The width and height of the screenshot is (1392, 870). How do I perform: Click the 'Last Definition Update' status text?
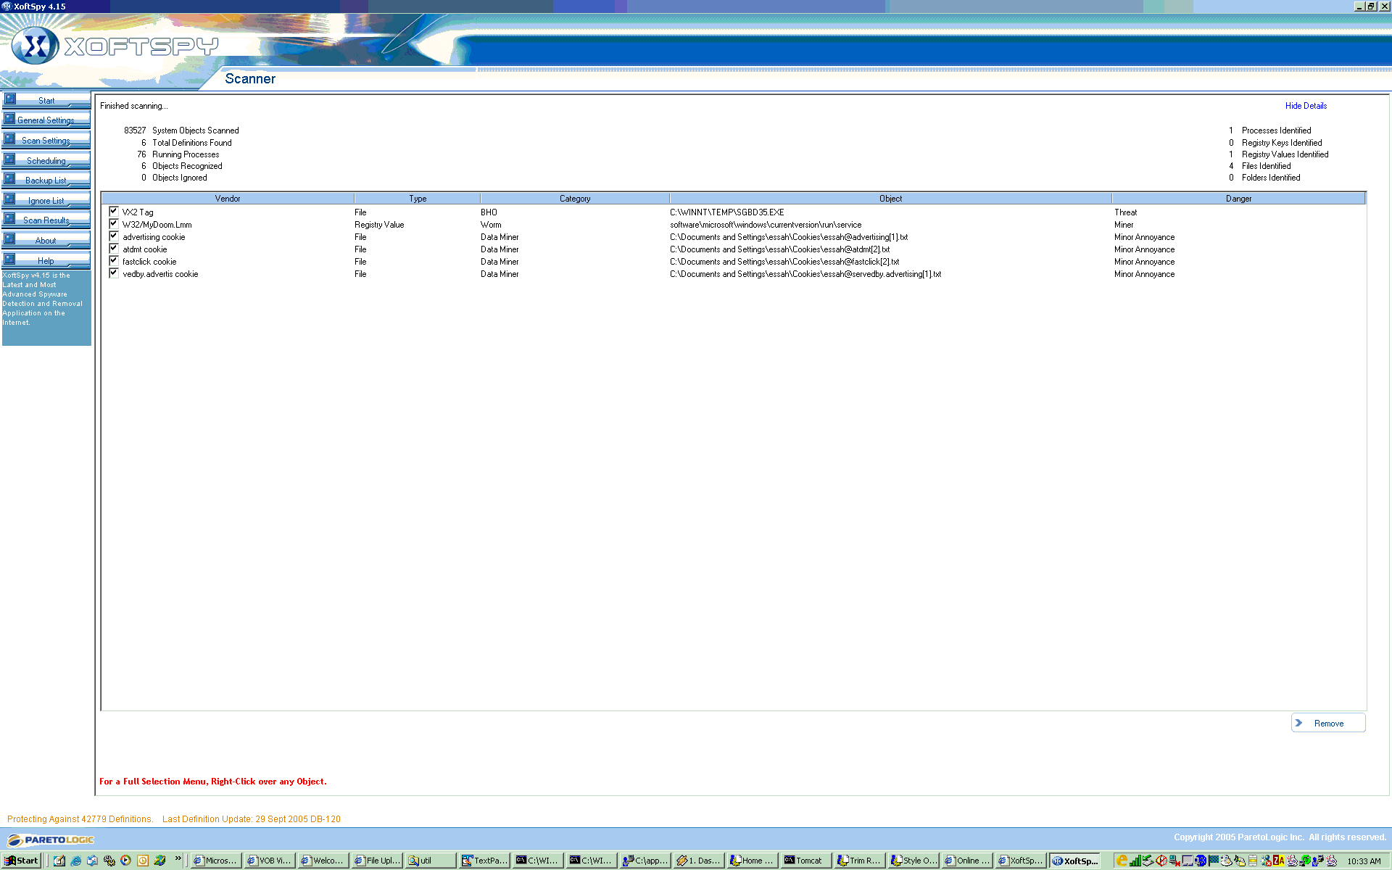pos(252,819)
